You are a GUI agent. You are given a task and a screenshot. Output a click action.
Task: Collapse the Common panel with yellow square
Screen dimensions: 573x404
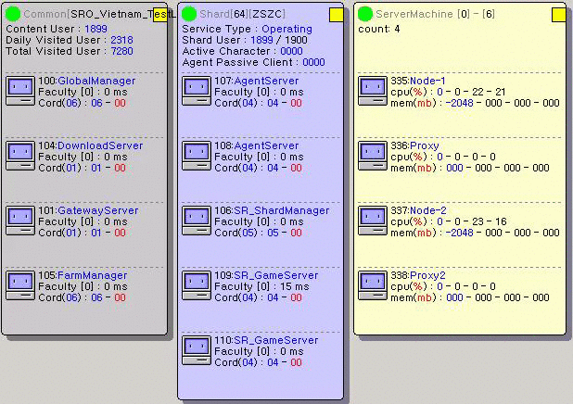[159, 15]
